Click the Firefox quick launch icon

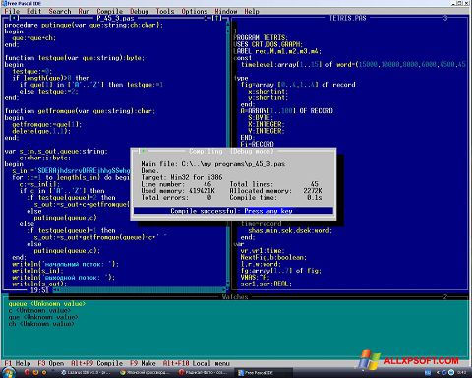pos(35,372)
